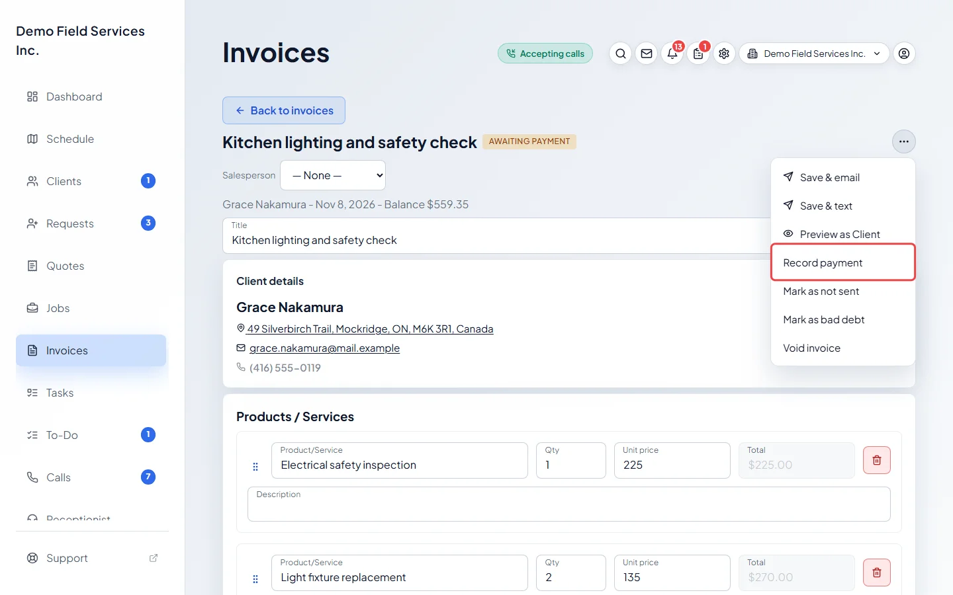953x595 pixels.
Task: Open Calls in the sidebar
Action: pyautogui.click(x=91, y=477)
